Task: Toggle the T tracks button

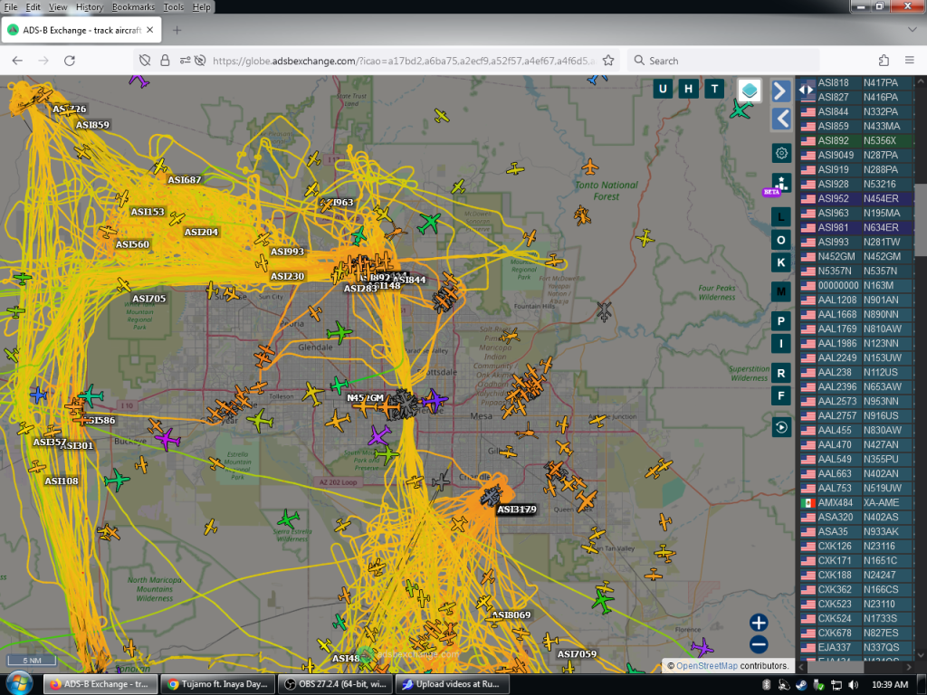Action: [x=714, y=90]
